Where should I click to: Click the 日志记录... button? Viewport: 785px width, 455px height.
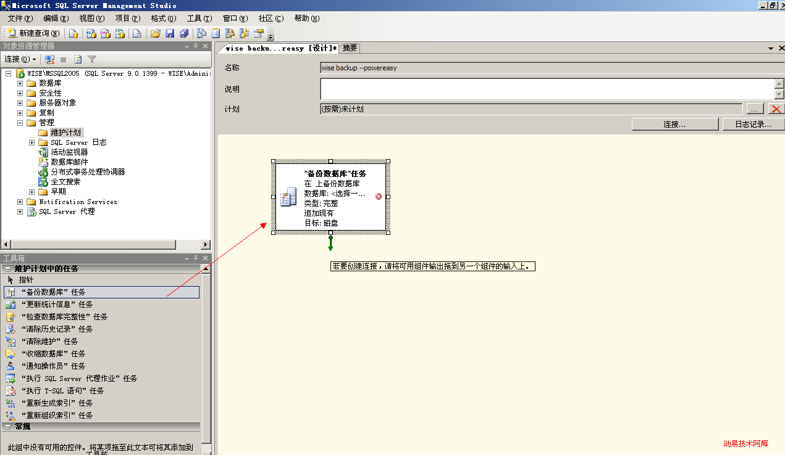[x=753, y=125]
